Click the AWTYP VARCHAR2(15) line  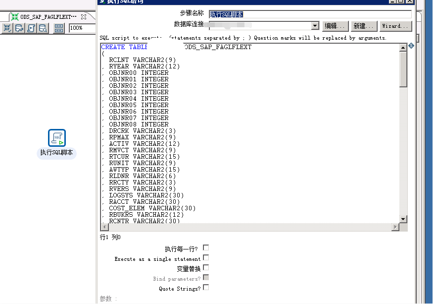click(144, 170)
